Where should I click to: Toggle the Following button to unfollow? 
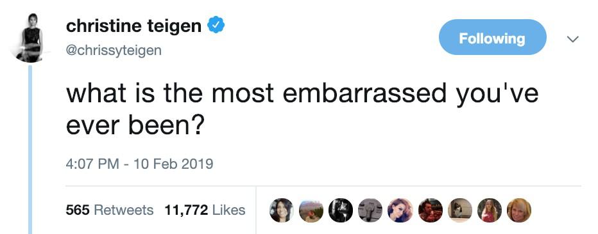click(493, 37)
